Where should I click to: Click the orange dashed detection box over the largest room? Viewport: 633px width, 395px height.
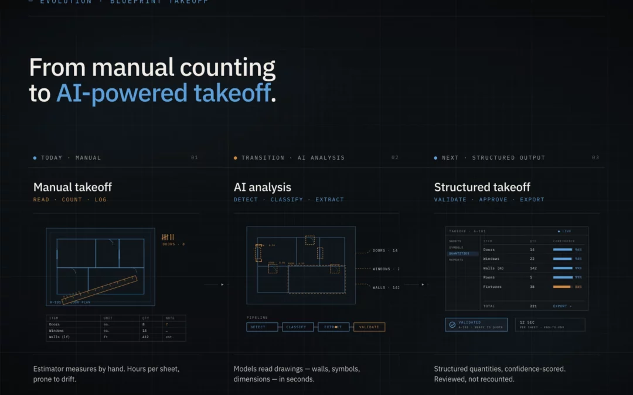pyautogui.click(x=317, y=279)
